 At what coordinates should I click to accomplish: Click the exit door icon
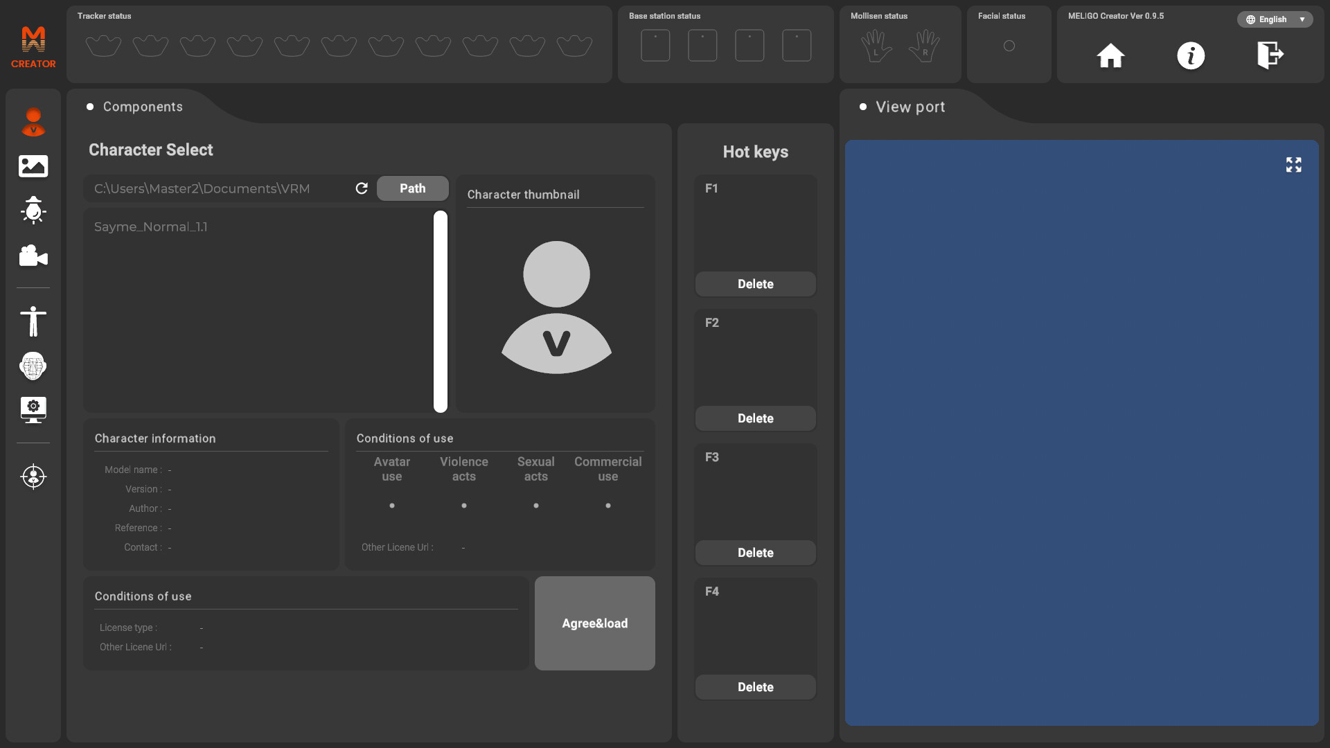coord(1270,55)
